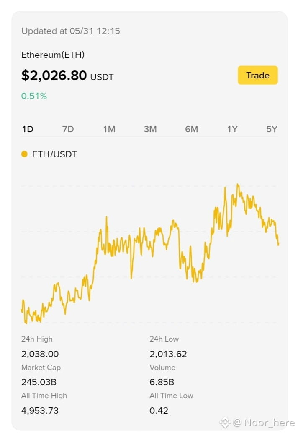
Task: Click the yellow Trade button
Action: 257,75
